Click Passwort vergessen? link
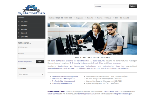The height and width of the screenshot is (96, 154). point(25,61)
